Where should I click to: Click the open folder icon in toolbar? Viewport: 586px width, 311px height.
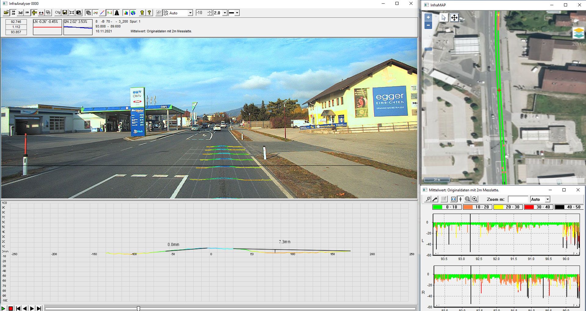[6, 13]
